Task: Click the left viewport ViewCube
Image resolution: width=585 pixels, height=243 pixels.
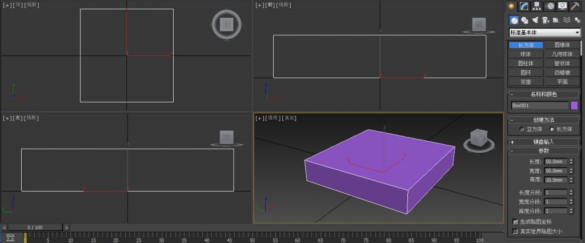Action: pyautogui.click(x=227, y=137)
